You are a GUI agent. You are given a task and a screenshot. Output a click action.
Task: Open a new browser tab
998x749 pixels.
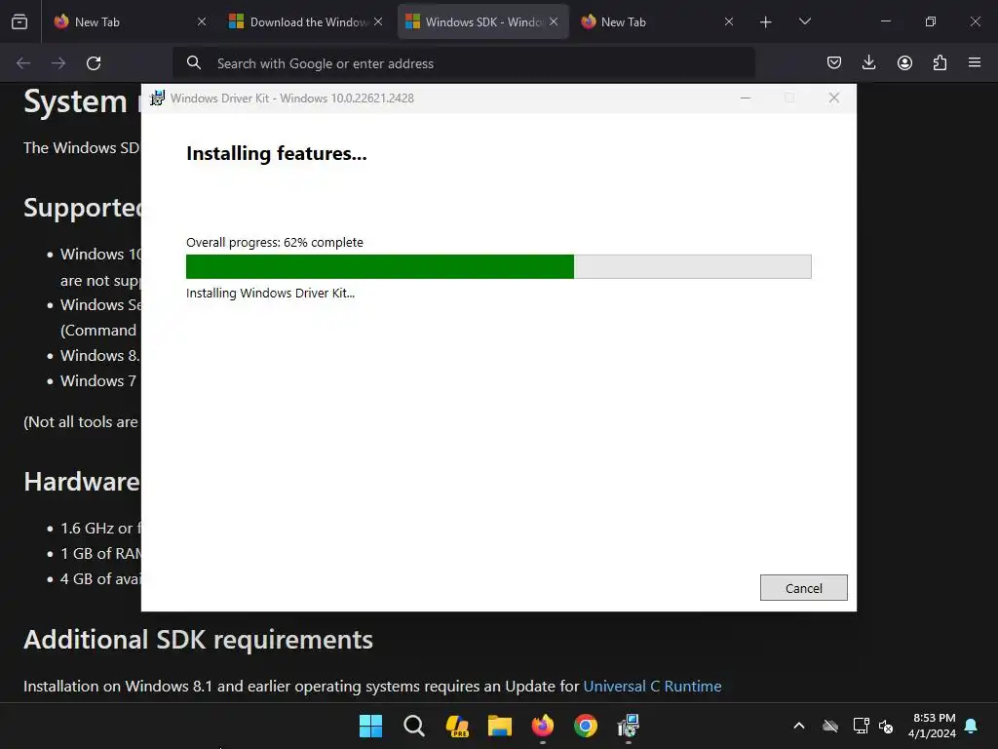click(766, 22)
